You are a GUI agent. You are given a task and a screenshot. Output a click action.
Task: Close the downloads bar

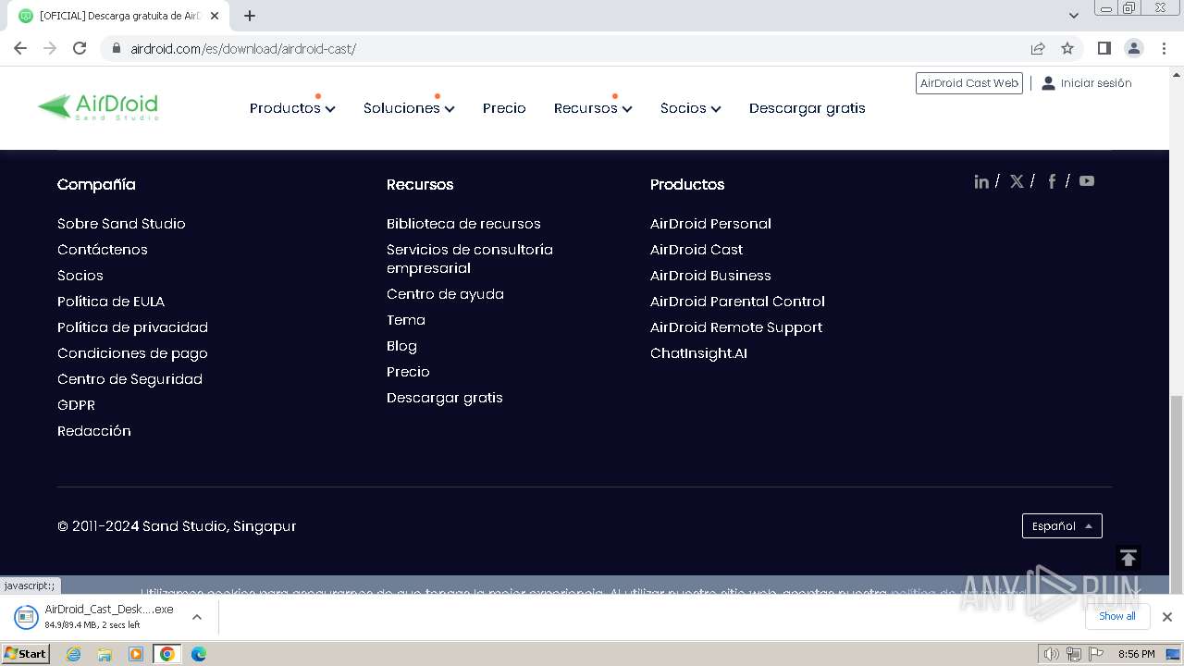[x=1166, y=617]
